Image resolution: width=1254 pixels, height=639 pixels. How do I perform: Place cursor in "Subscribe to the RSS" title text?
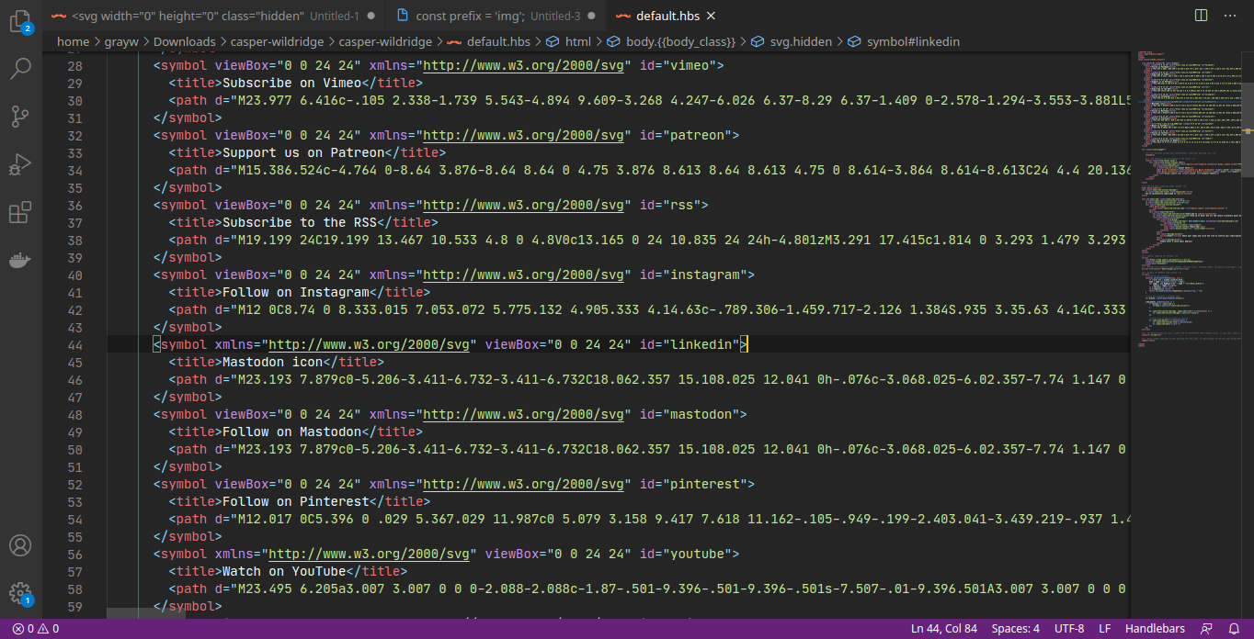point(300,223)
